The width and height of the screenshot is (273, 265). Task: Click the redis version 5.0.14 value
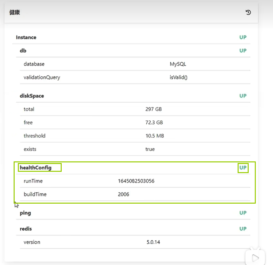tap(153, 242)
